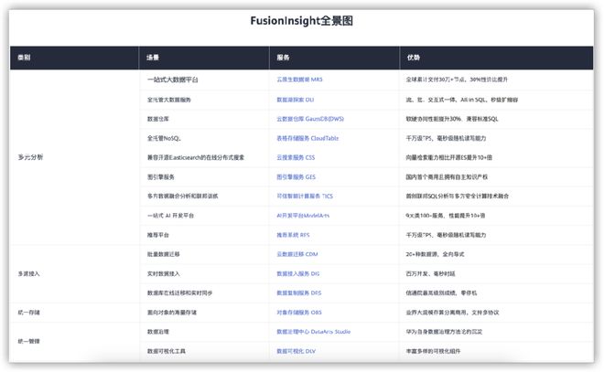Click the 20+种数据源 advantage cell
Screen dimensions: 604x372
pos(435,254)
